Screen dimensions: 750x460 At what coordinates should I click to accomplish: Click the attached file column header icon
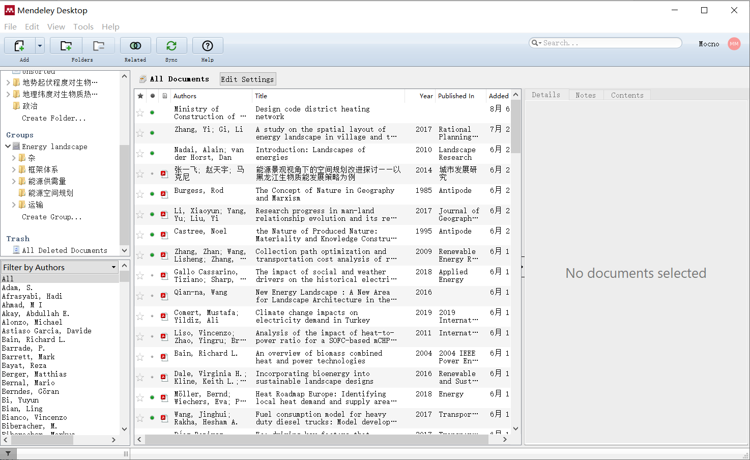coord(165,96)
